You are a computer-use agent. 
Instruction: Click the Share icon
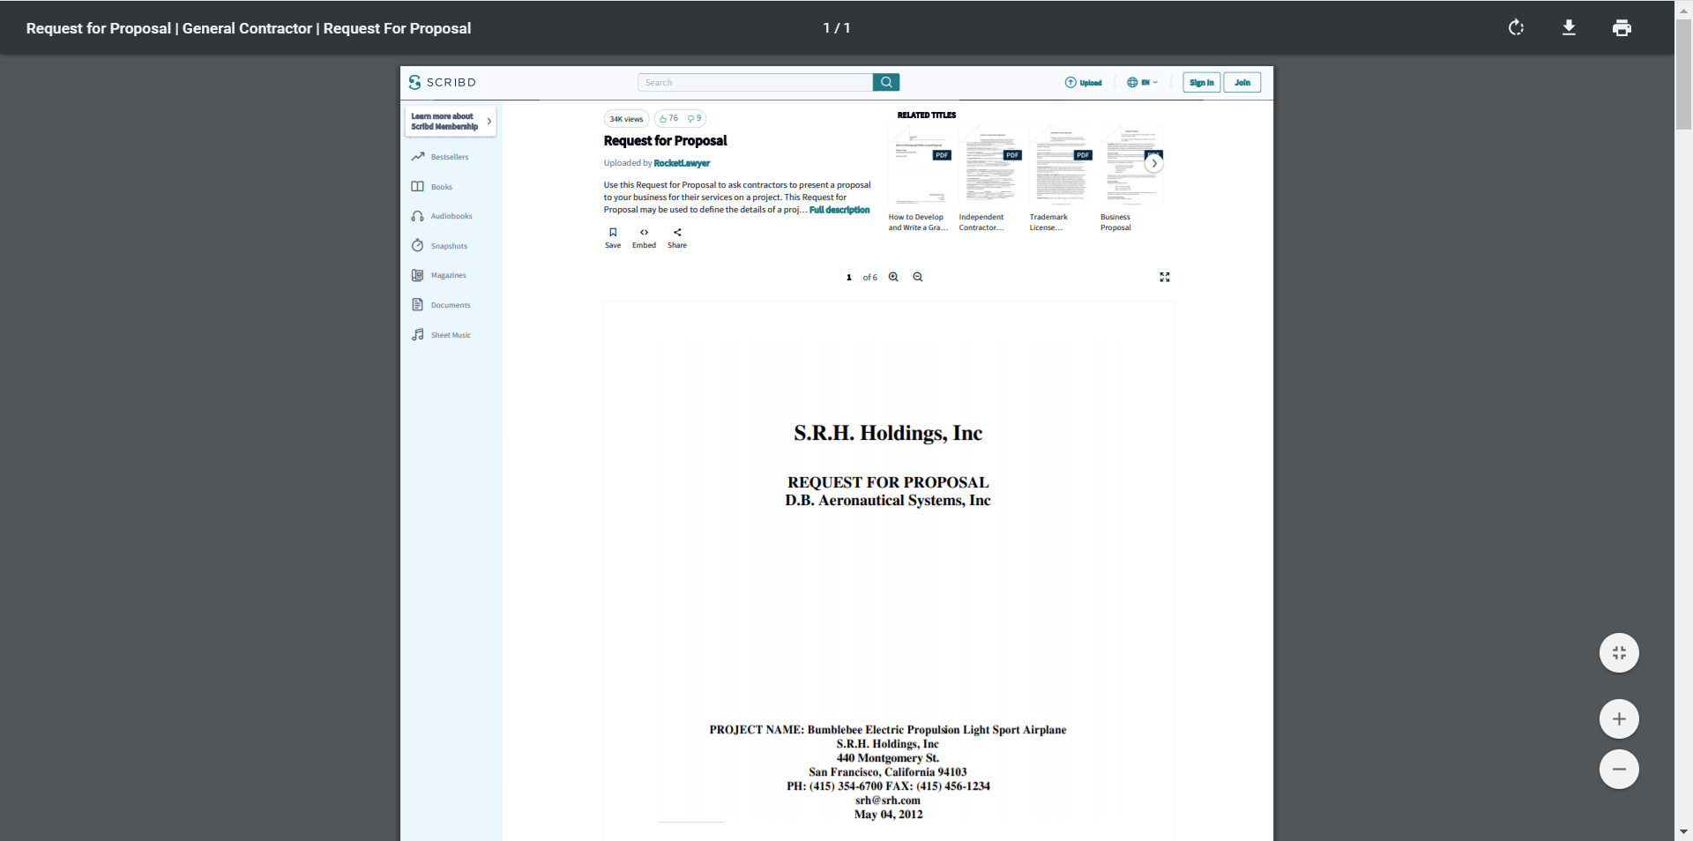tap(677, 238)
